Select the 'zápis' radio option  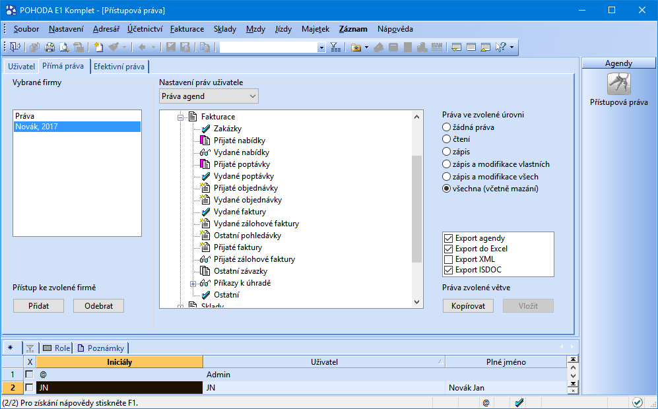tap(447, 152)
